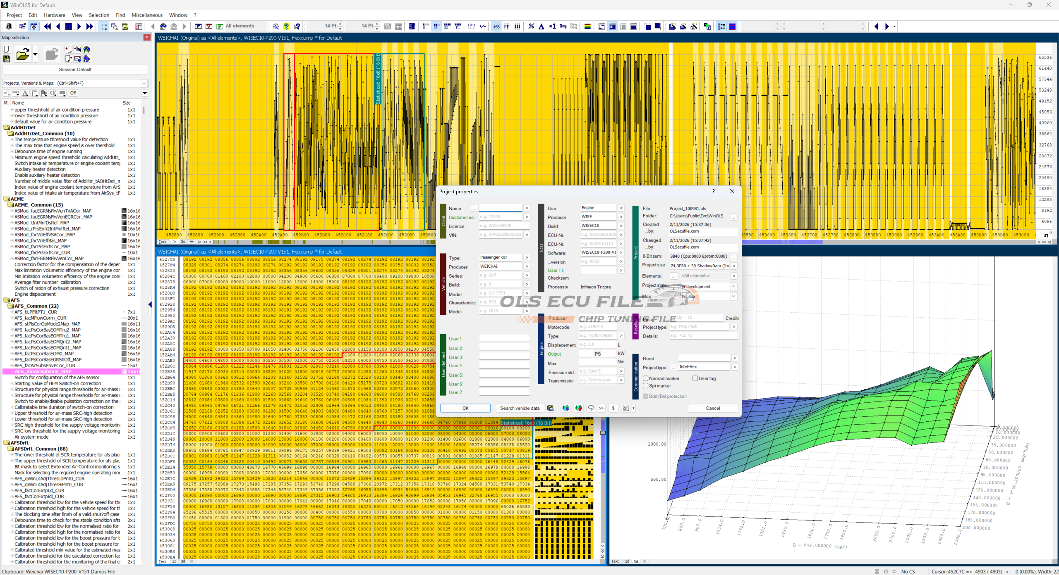Click the yellow question mark help icon
Viewport: 1059px width, 575px height.
pyautogui.click(x=286, y=26)
